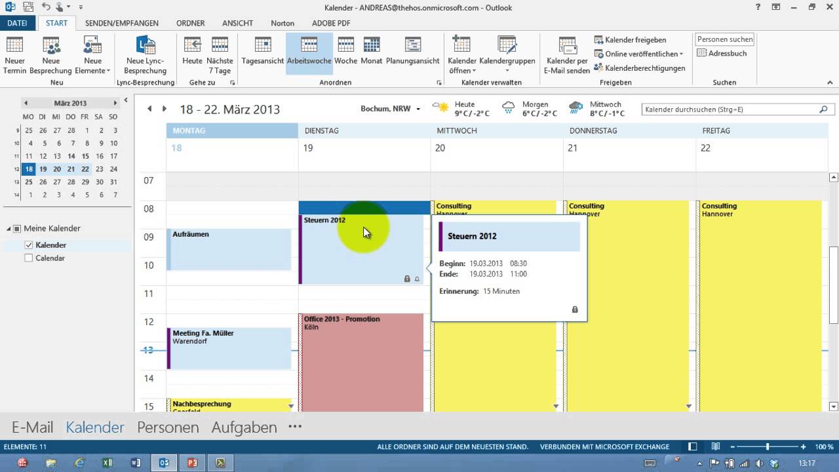The width and height of the screenshot is (839, 472).
Task: Navigate to previous week
Action: (149, 109)
